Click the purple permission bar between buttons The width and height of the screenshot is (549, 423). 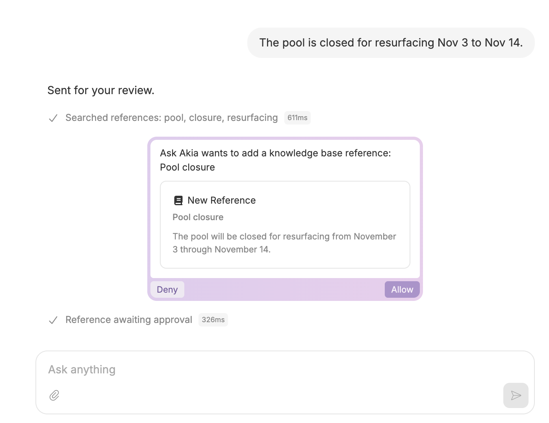pos(284,289)
